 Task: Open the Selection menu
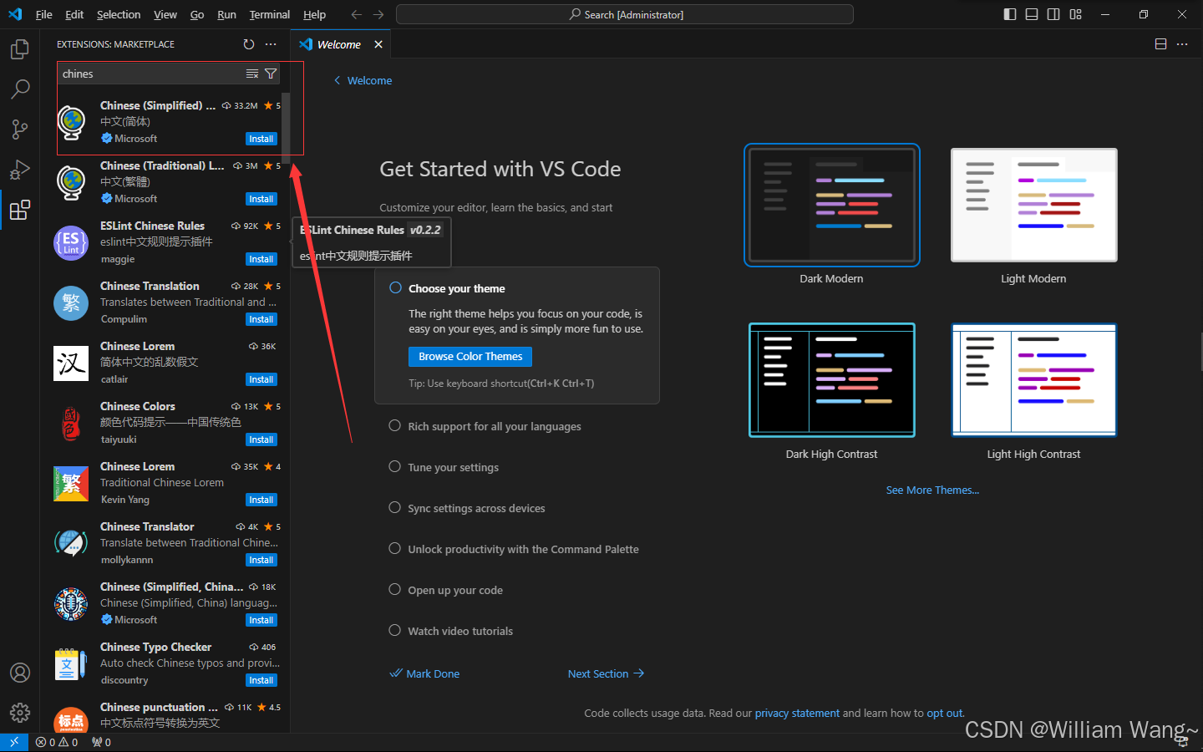click(x=119, y=14)
